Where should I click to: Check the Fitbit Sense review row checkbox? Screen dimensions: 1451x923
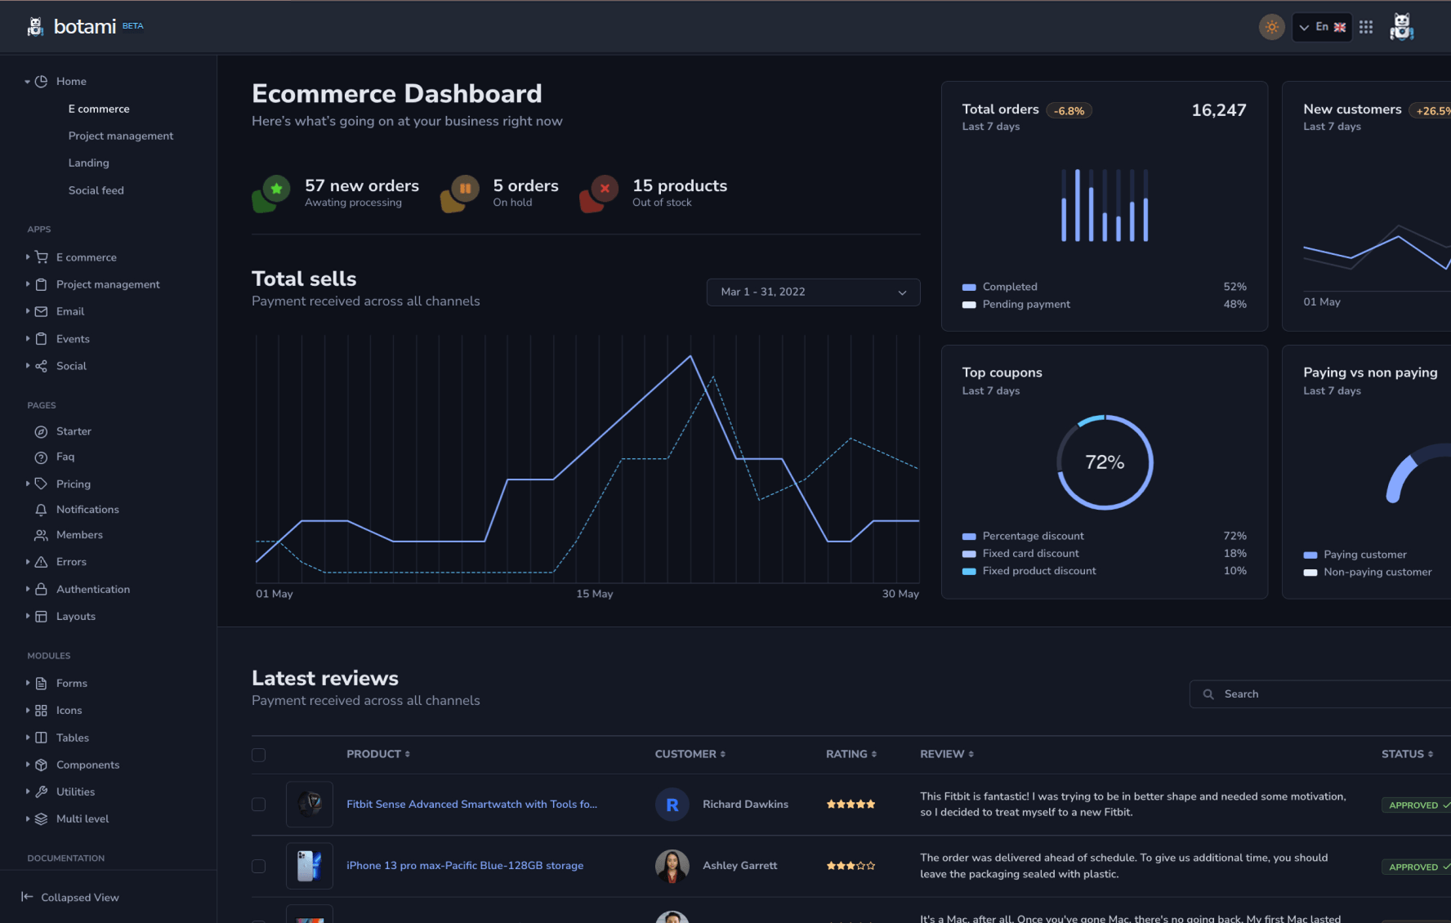[259, 805]
